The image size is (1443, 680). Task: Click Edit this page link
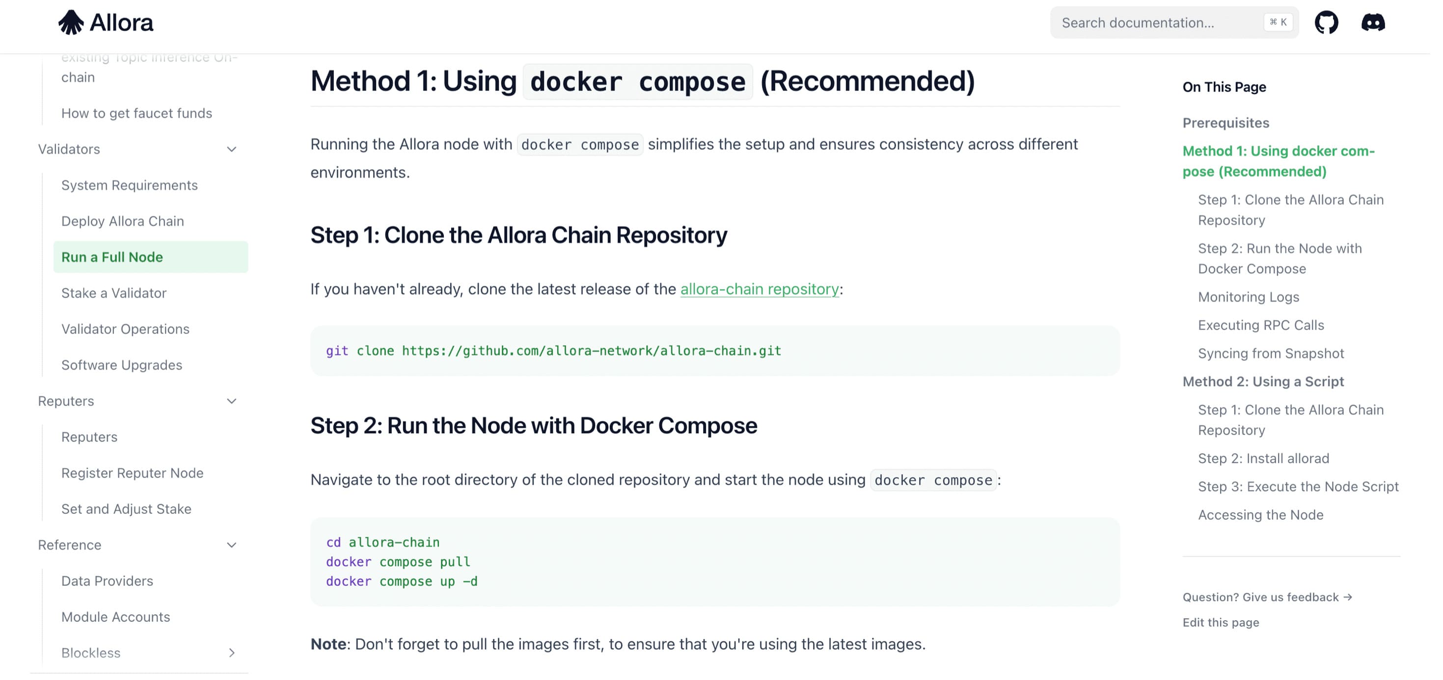[x=1221, y=623]
